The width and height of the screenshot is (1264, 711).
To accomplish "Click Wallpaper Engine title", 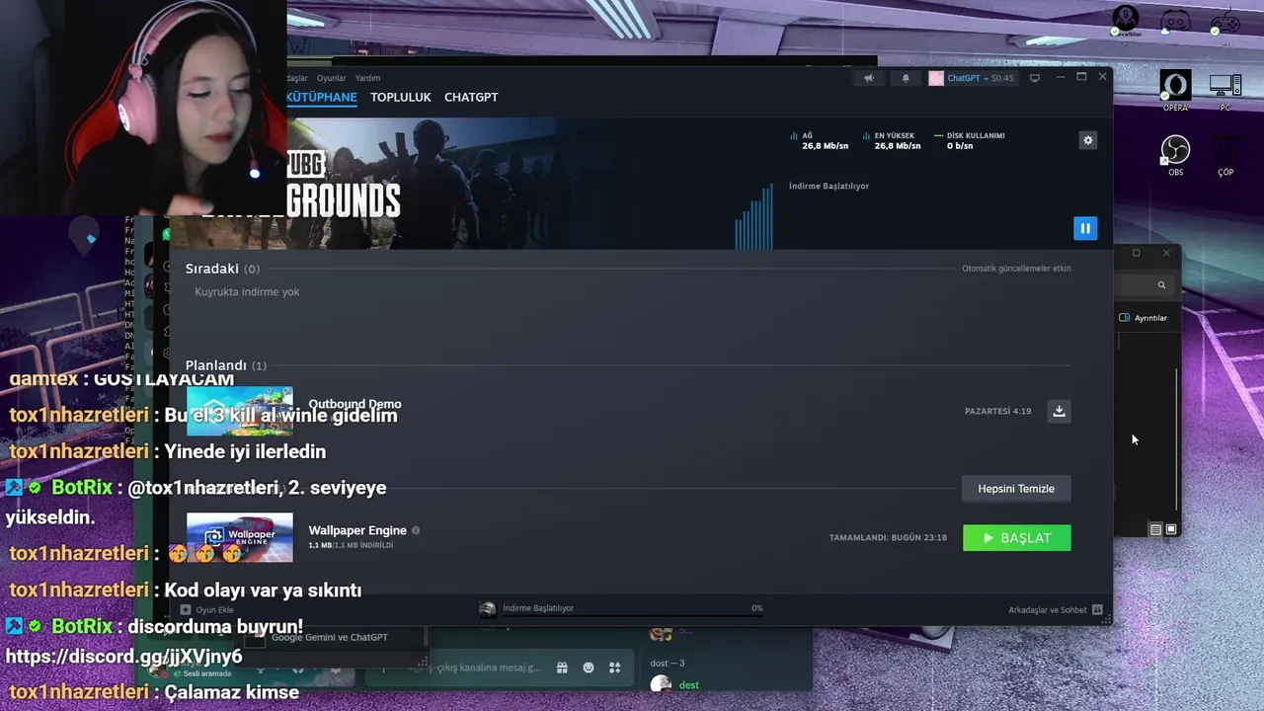I will click(x=357, y=530).
